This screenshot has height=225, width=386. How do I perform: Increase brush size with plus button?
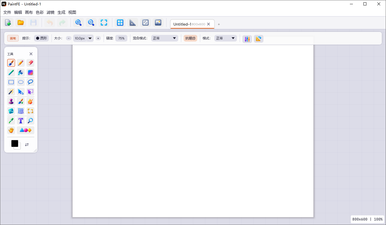coord(98,38)
